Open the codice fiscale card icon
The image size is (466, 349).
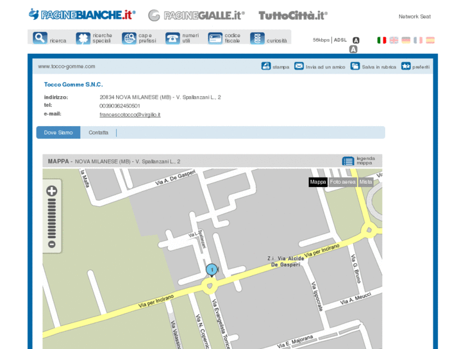tap(215, 38)
